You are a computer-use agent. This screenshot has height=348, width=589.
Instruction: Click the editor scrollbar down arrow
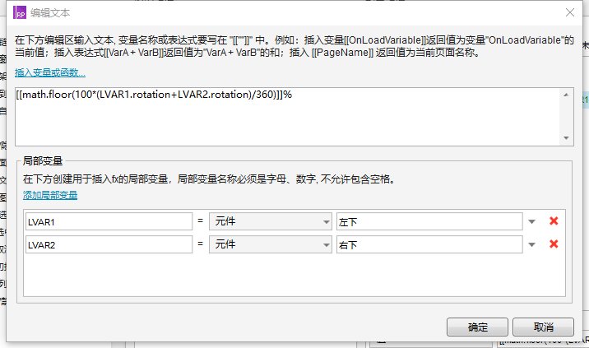(566, 138)
